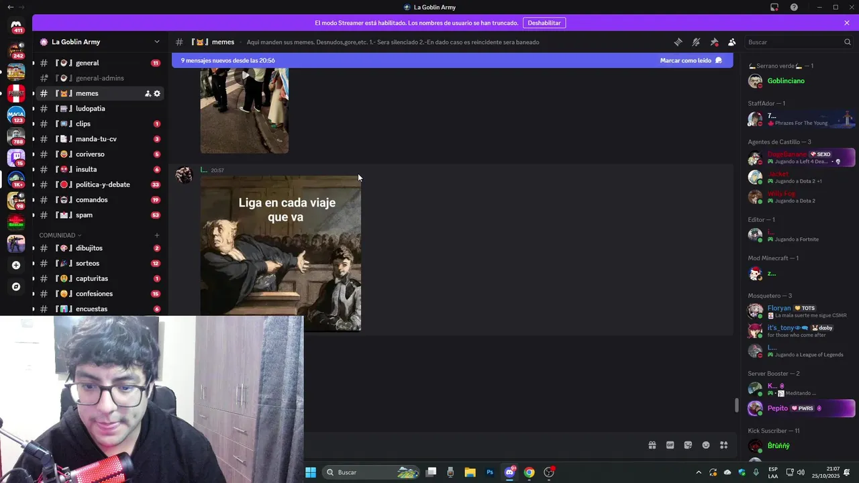This screenshot has width=859, height=483.
Task: Open the capturitas channel
Action: coord(99,278)
